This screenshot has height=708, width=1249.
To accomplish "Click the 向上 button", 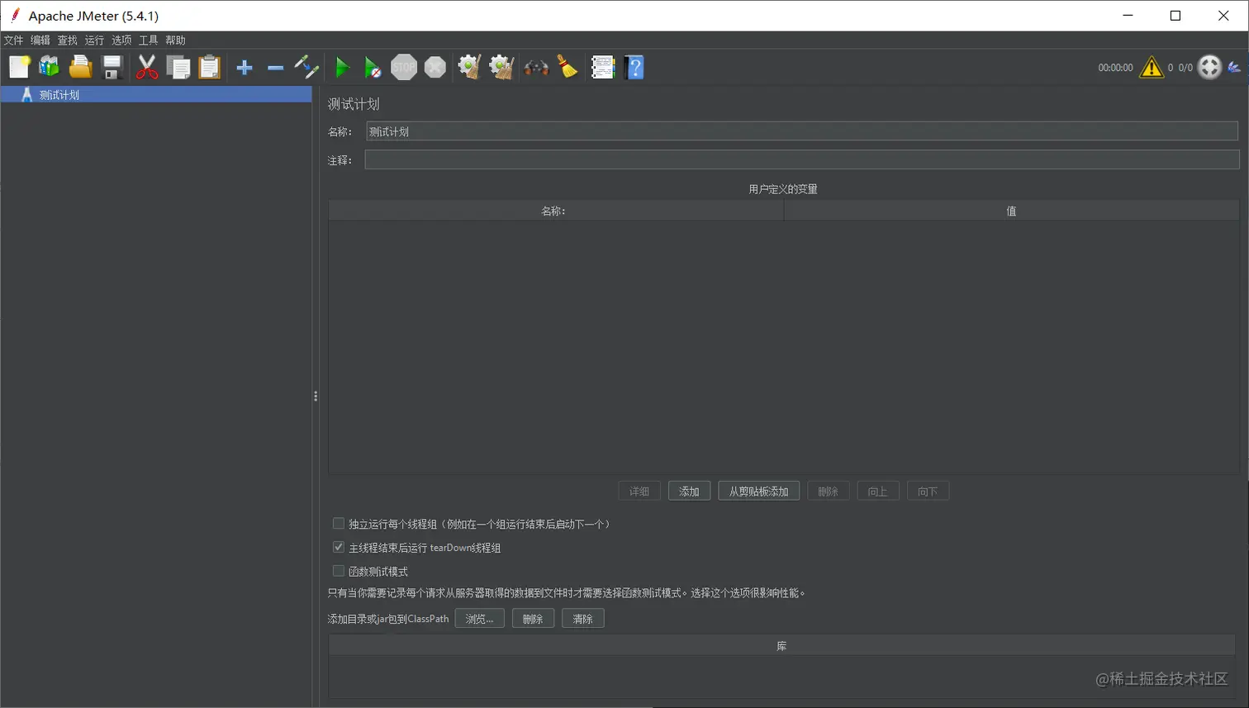I will click(x=878, y=492).
